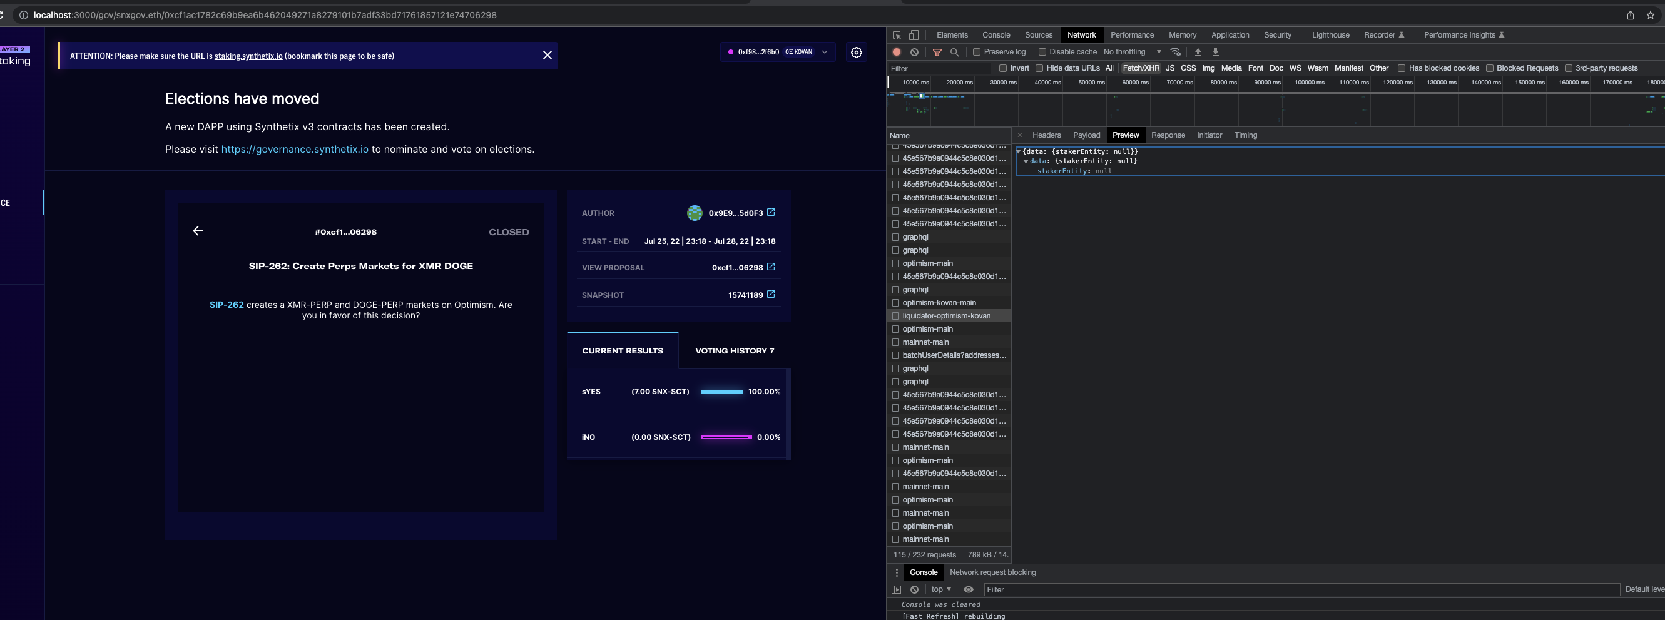Create live expression eye icon
The height and width of the screenshot is (620, 1665).
pyautogui.click(x=968, y=589)
